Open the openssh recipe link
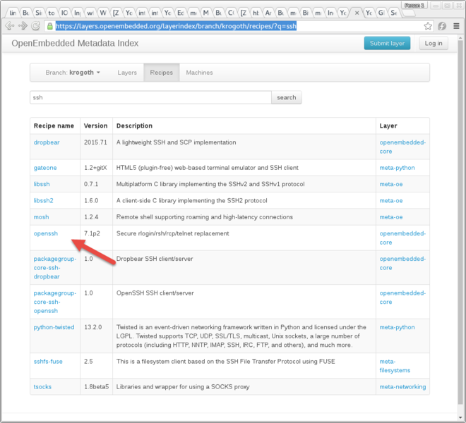Image resolution: width=466 pixels, height=423 pixels. (46, 233)
